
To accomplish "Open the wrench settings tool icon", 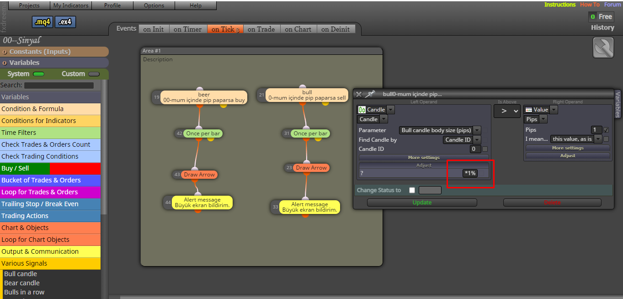I will pyautogui.click(x=603, y=47).
